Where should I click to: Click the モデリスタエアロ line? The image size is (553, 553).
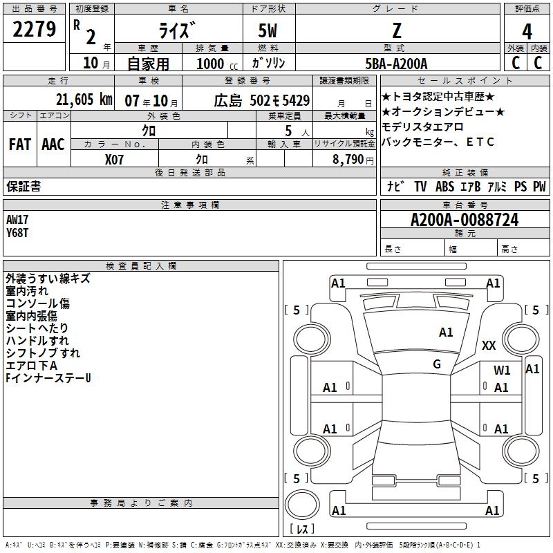[422, 127]
